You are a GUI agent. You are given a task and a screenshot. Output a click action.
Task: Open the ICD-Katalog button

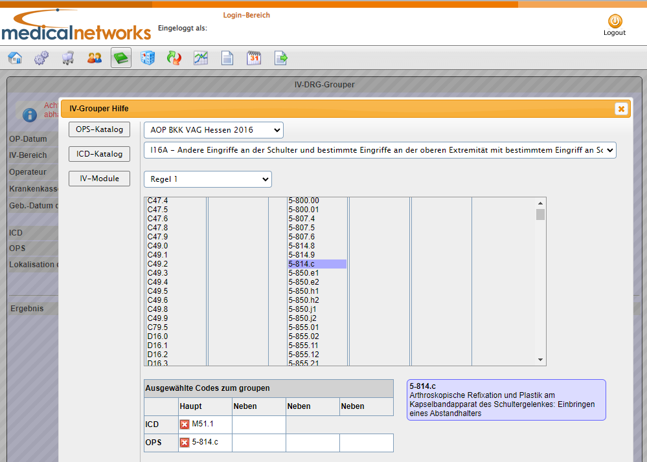point(100,154)
